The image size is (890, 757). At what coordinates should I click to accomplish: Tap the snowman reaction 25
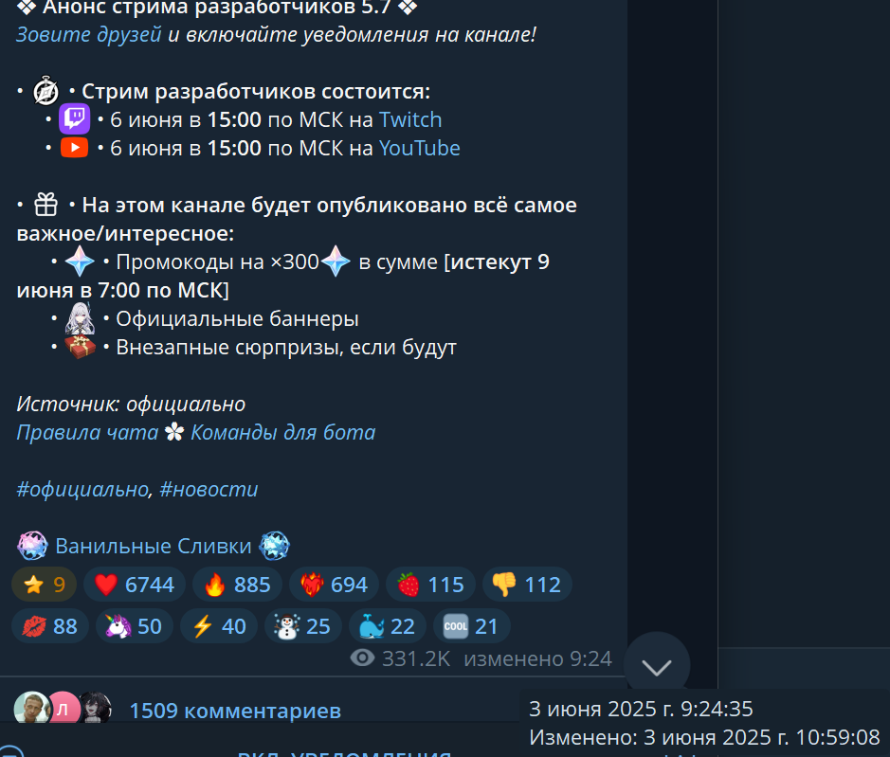coord(302,626)
